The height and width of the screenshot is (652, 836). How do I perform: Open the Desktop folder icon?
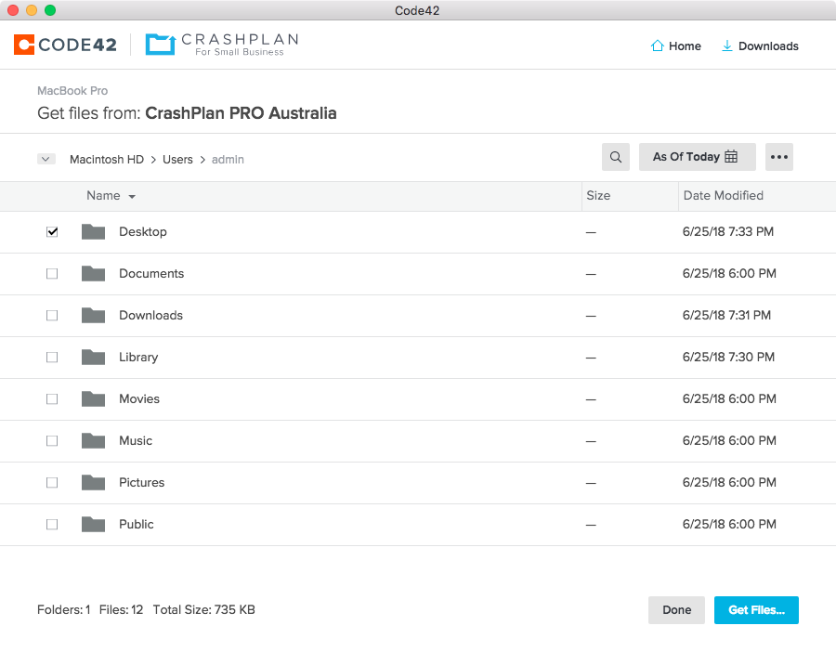click(93, 231)
